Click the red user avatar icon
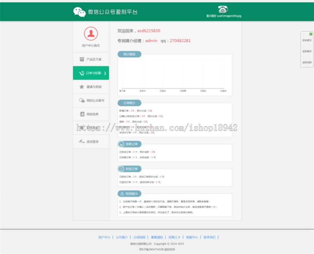 [x=91, y=34]
